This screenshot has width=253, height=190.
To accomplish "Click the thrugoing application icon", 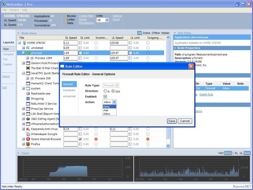I will (x=28, y=99).
